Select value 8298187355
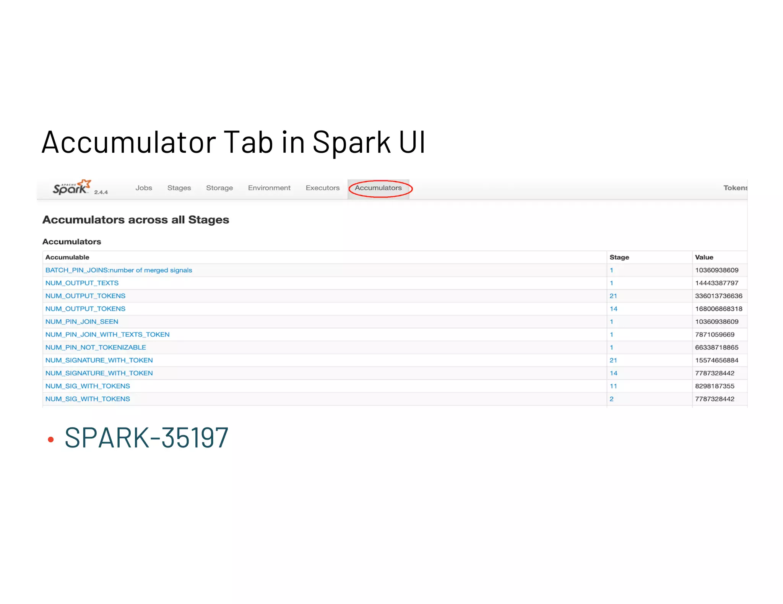This screenshot has width=783, height=604. [715, 386]
